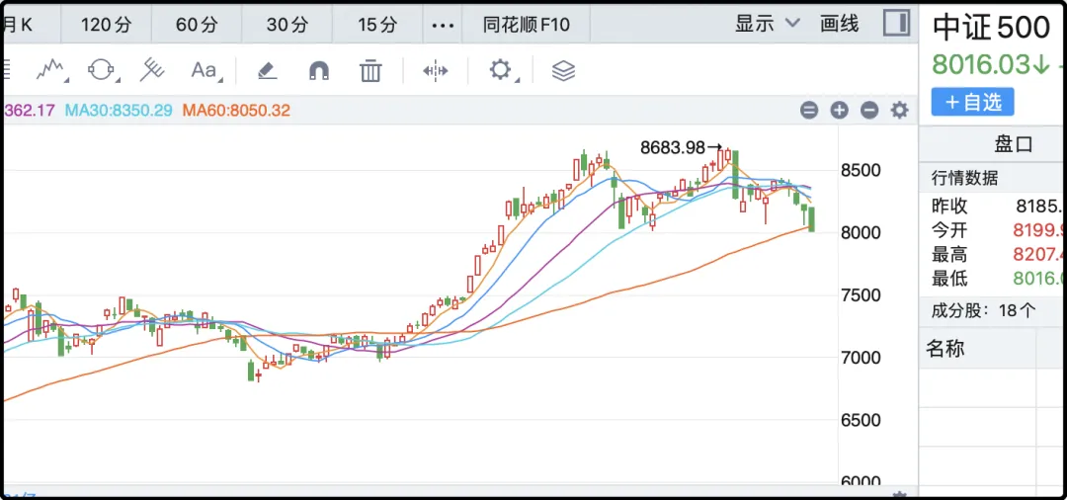The height and width of the screenshot is (500, 1067).
Task: Choose the Aa text annotation tool
Action: [x=205, y=70]
